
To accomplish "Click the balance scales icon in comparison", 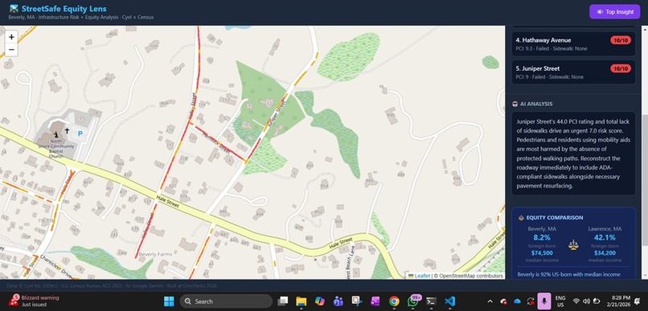I will coord(573,245).
